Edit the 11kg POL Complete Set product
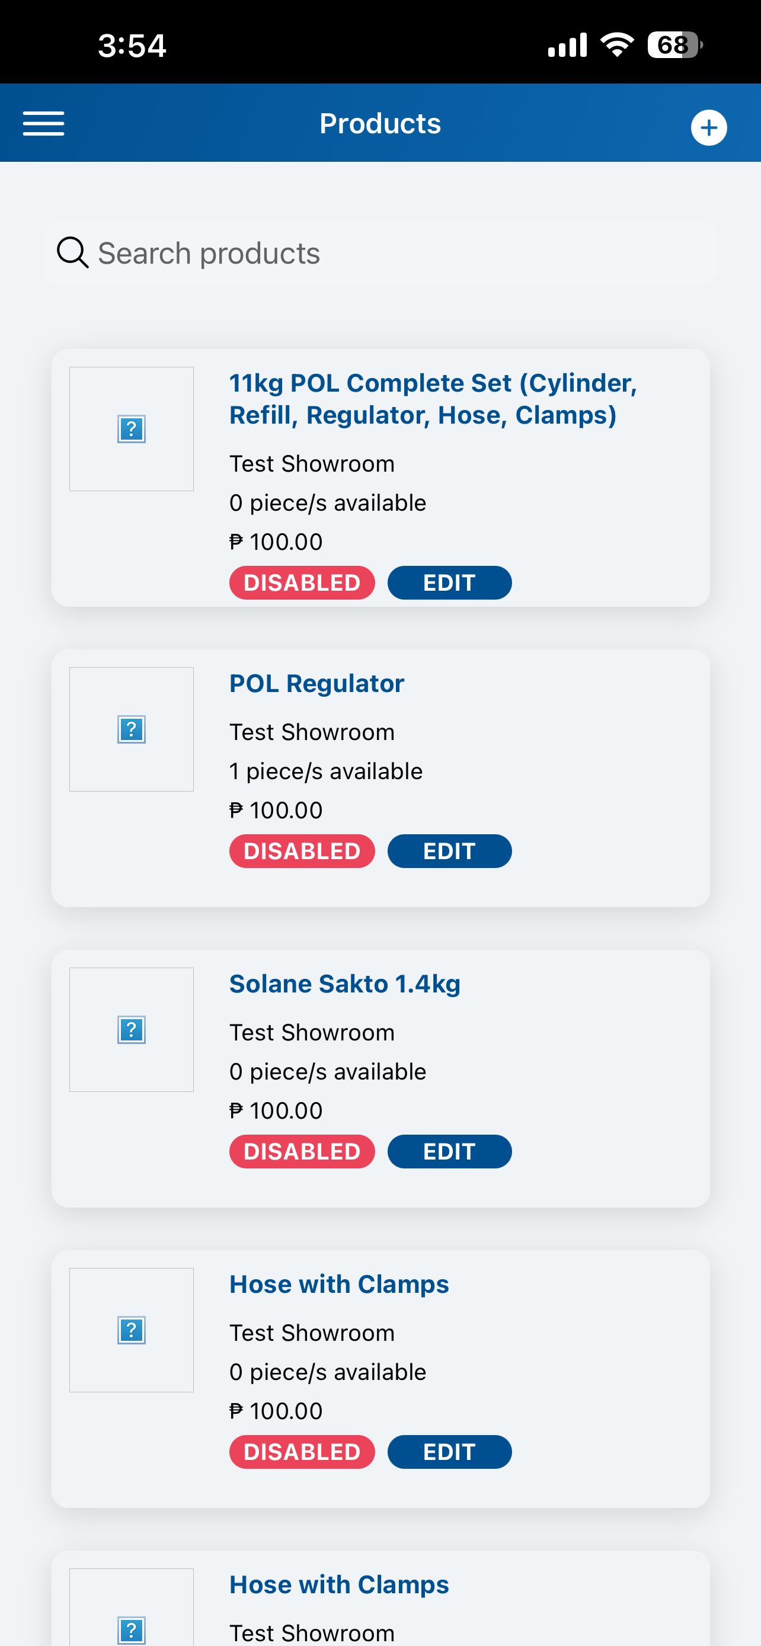 click(x=450, y=583)
